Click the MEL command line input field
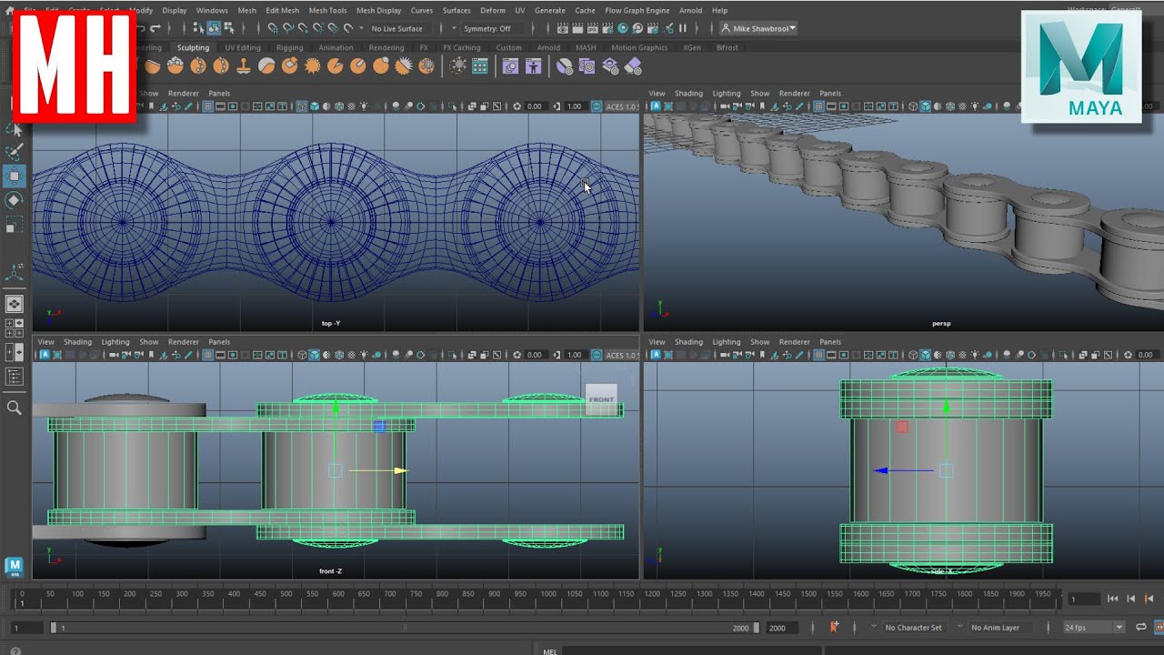Image resolution: width=1164 pixels, height=655 pixels. (x=691, y=650)
